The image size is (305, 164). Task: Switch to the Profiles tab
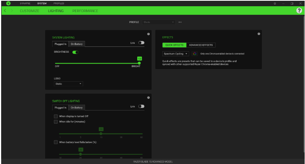coord(59,4)
